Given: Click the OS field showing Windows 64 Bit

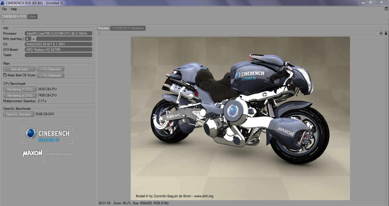Looking at the screenshot, I should (59, 44).
